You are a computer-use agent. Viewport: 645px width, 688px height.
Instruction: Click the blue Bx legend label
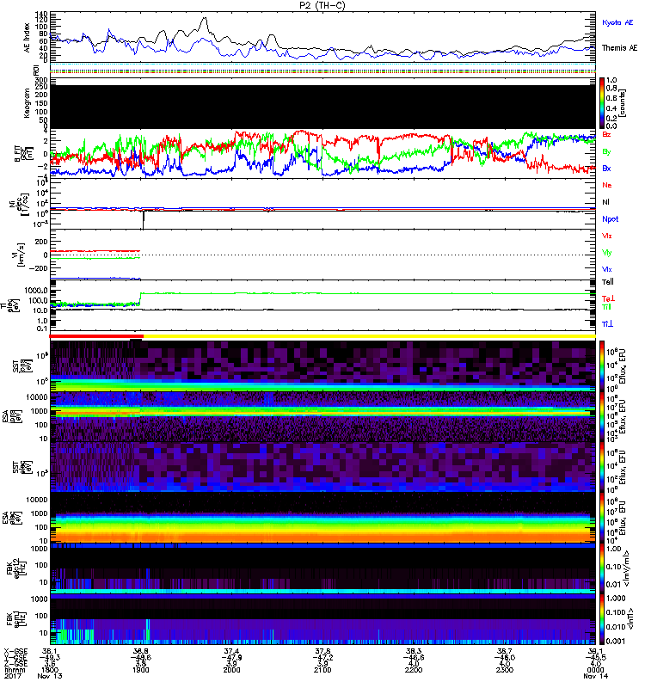pos(607,169)
